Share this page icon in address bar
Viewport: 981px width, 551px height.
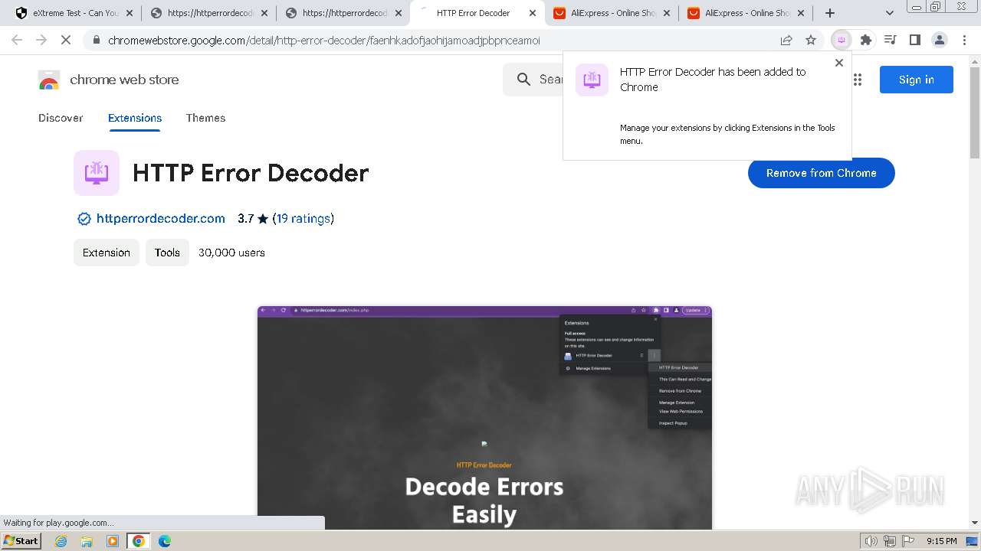pyautogui.click(x=786, y=40)
